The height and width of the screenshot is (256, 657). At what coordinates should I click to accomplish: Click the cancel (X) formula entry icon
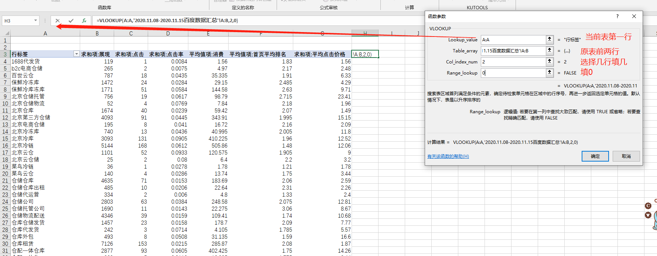[x=58, y=21]
